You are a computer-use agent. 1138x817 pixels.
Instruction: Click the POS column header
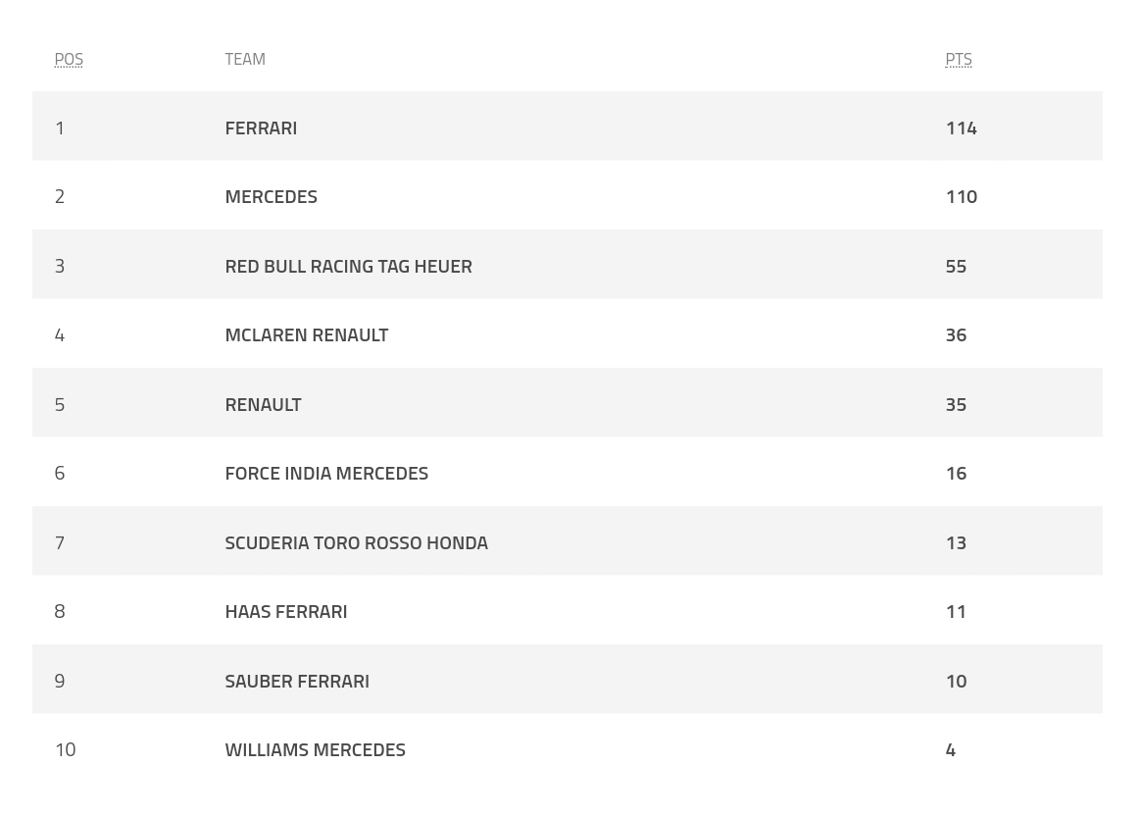(69, 59)
